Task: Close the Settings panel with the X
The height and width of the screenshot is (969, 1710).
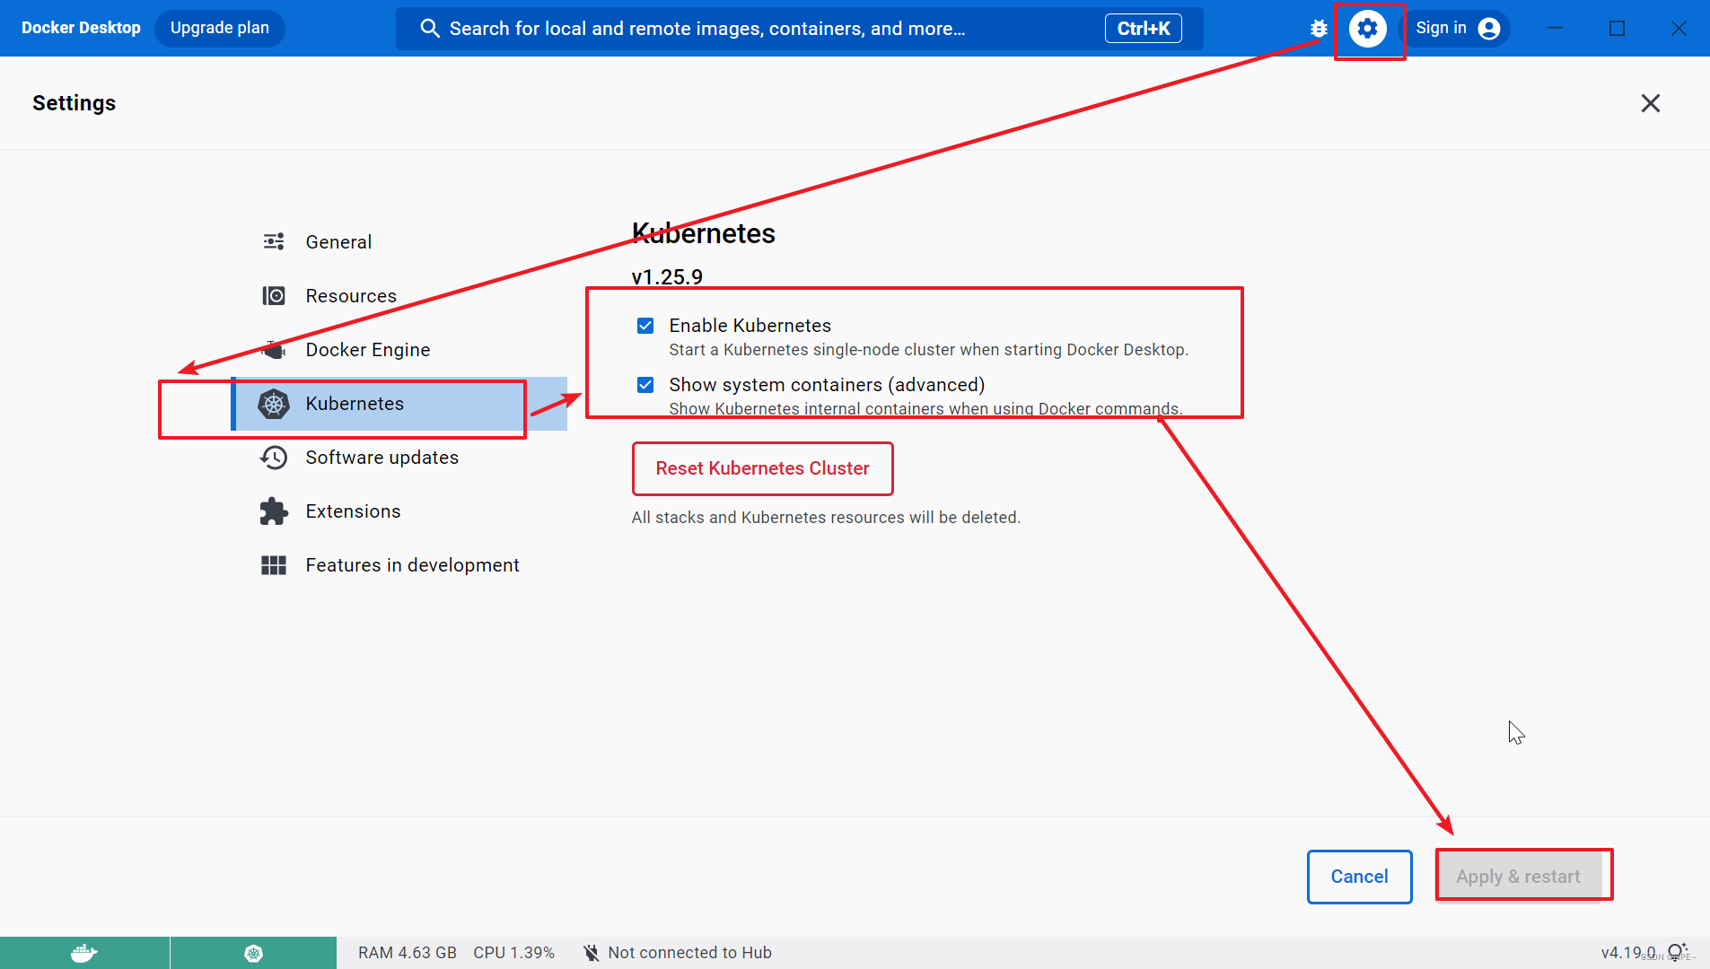Action: tap(1650, 103)
